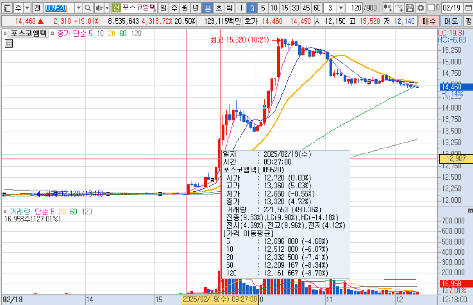Click the 최고 15,520 (10:21) high marker
This screenshot has height=305, width=473.
(x=240, y=39)
